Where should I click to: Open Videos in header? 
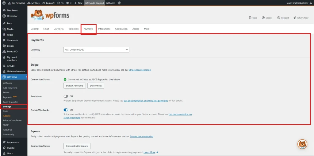point(267,18)
